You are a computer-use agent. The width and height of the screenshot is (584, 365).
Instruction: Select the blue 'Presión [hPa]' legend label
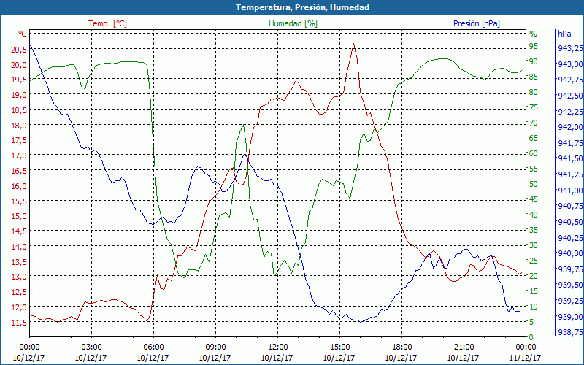[477, 23]
